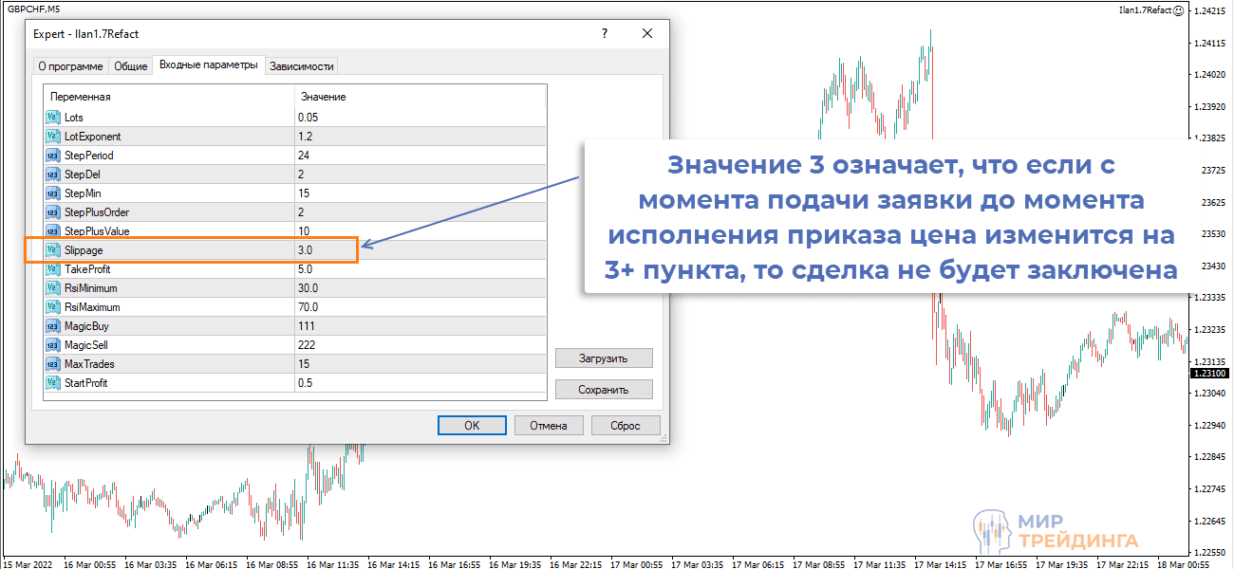The image size is (1234, 569).
Task: Reset parameters with the Сброс button
Action: point(626,425)
